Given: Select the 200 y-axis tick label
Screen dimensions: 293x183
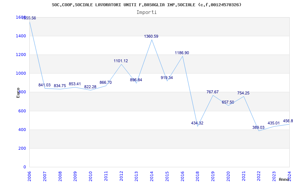Looking at the screenshot, I should (x=22, y=148).
